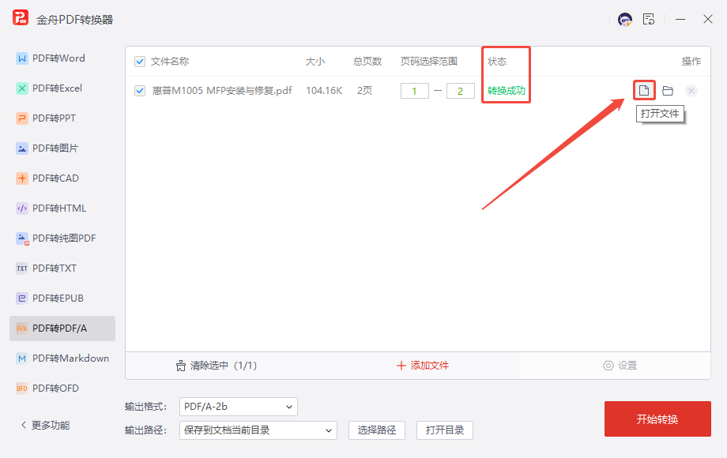Switch to PDF转图片 tab label
The width and height of the screenshot is (727, 458).
(55, 148)
